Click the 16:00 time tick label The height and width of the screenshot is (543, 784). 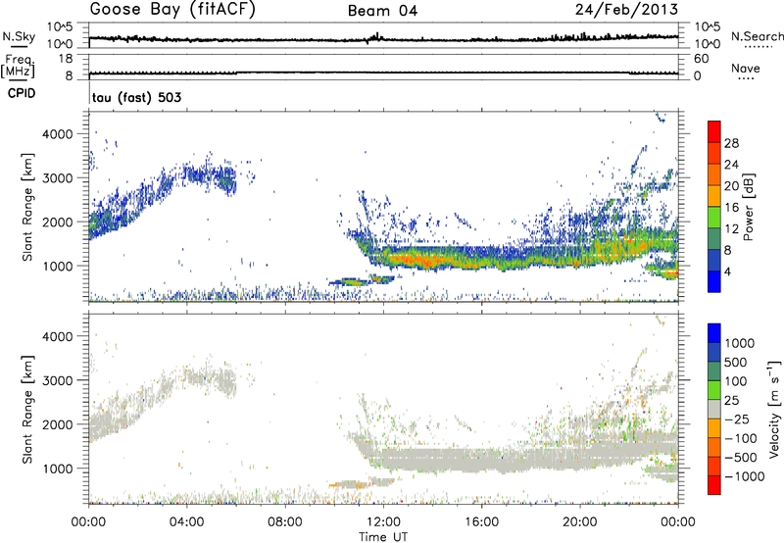click(x=481, y=522)
